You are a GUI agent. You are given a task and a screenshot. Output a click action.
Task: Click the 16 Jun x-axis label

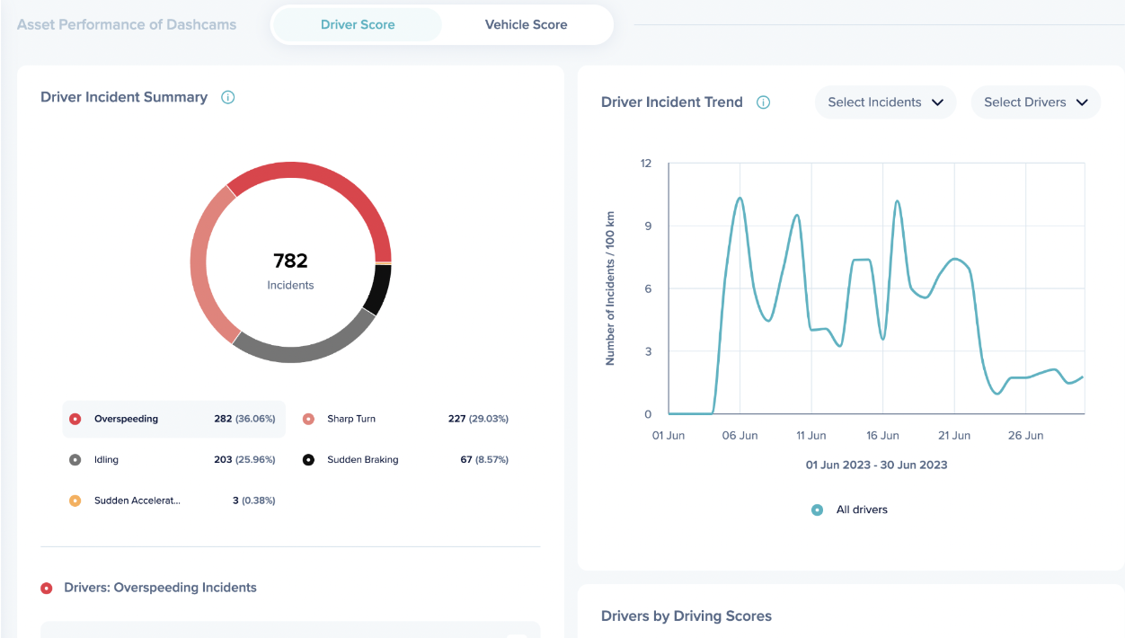pos(882,435)
